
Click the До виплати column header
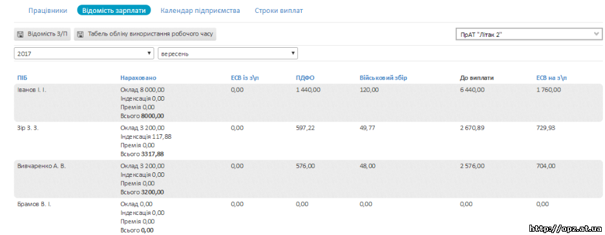(x=477, y=78)
